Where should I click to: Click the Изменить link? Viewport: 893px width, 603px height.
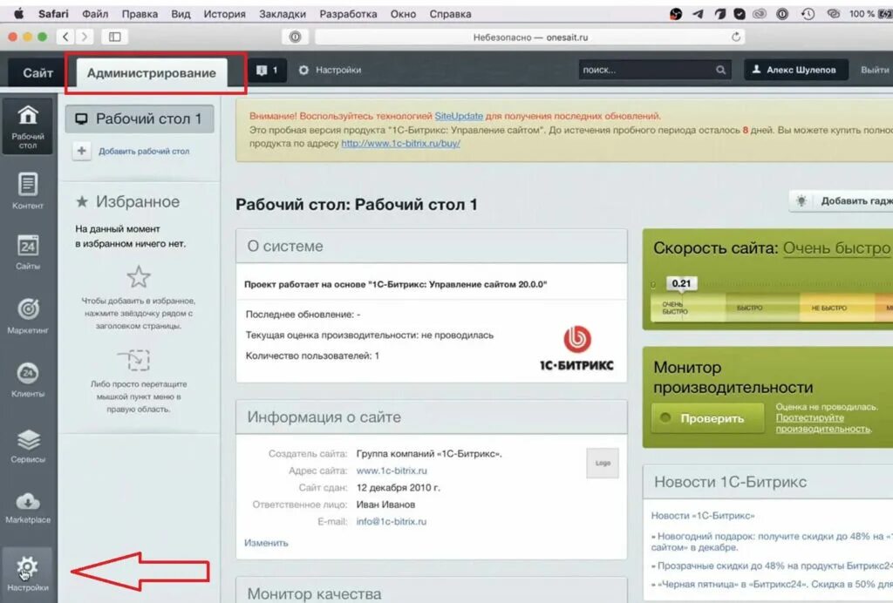[266, 543]
